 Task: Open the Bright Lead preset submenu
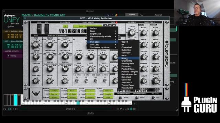click(102, 34)
